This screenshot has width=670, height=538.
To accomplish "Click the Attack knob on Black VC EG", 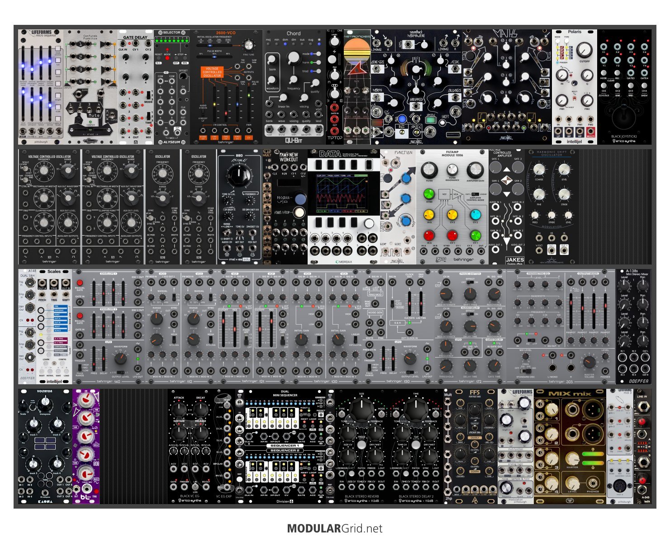I will point(179,408).
